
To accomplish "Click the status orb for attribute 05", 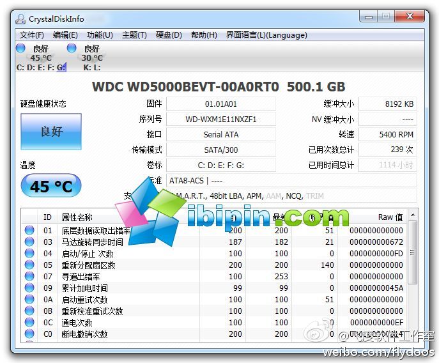I will pyautogui.click(x=29, y=265).
